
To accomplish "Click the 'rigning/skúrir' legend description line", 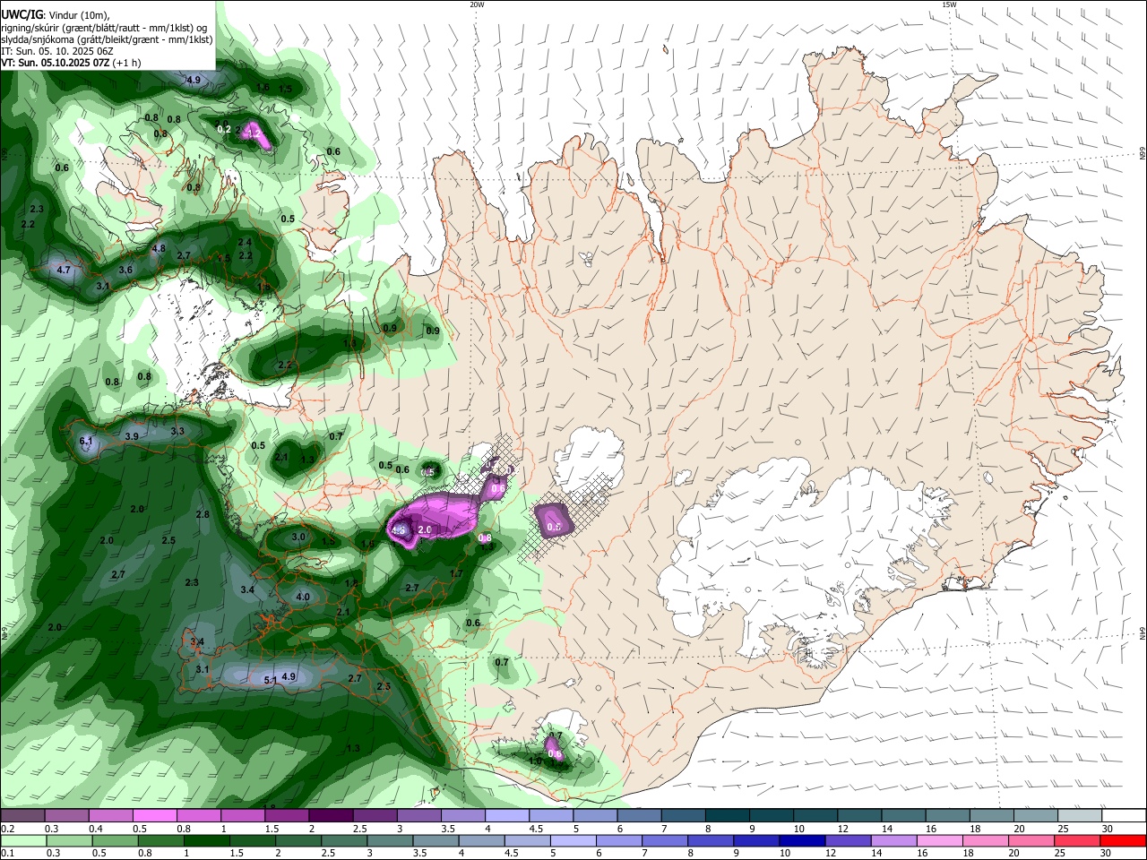I will tap(104, 28).
